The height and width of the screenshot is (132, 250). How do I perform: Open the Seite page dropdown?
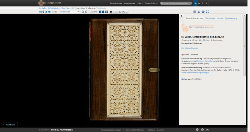coord(69,12)
